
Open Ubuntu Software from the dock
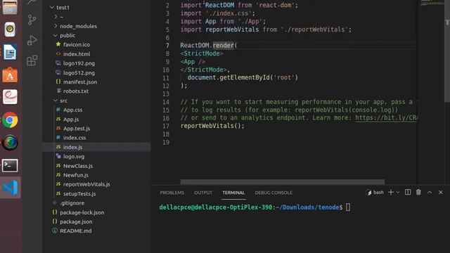click(10, 75)
